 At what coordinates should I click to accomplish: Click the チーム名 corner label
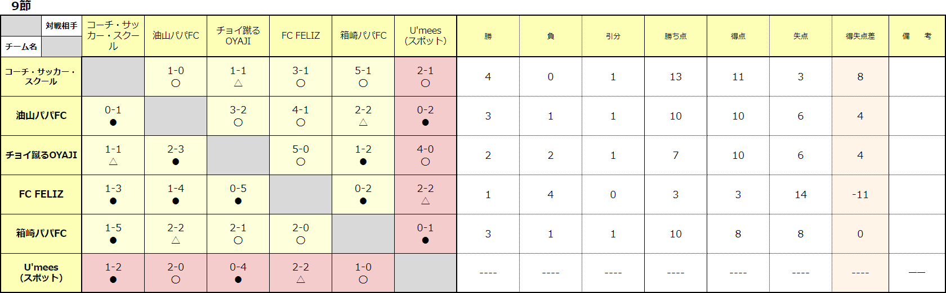[21, 47]
